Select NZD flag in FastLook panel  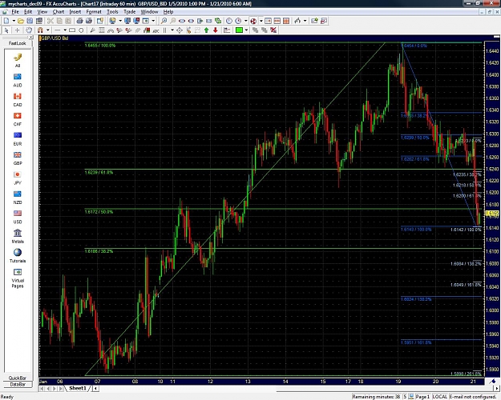coord(18,197)
